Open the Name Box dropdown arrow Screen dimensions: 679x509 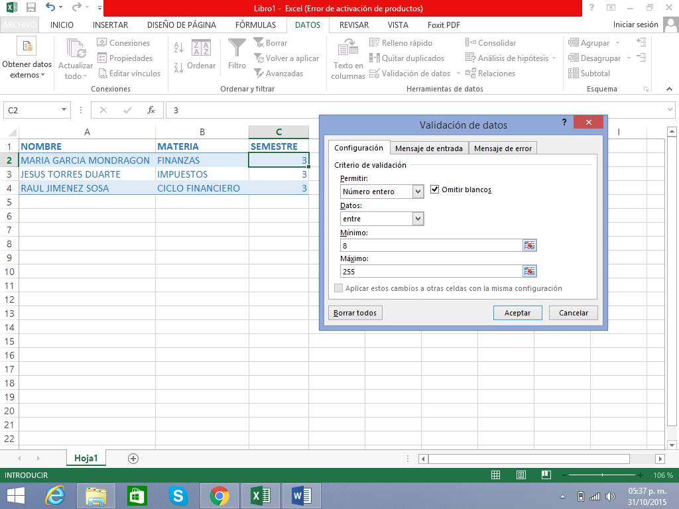[x=64, y=110]
